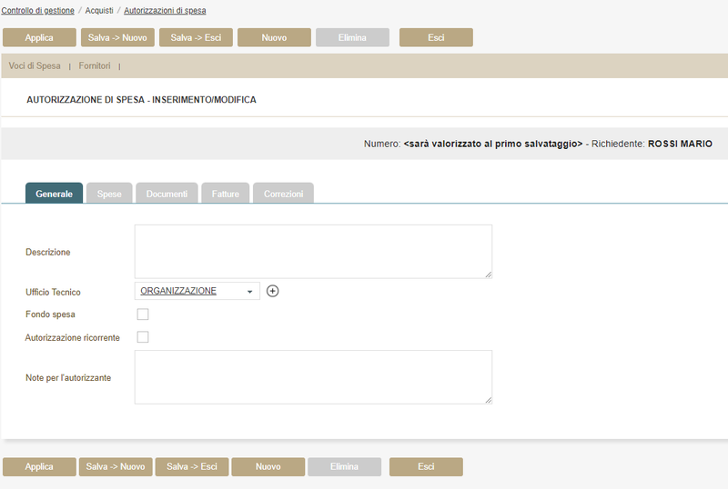Open the Fornitori menu item

(x=95, y=66)
